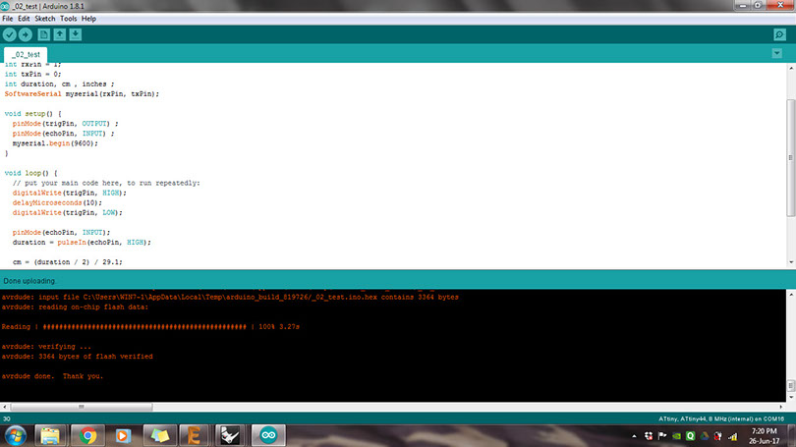Show hidden tray icons arrow
The height and width of the screenshot is (447, 796).
634,436
